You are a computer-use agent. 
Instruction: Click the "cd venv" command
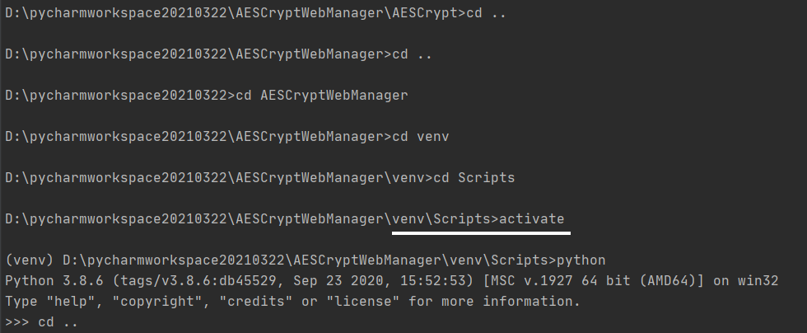point(421,137)
